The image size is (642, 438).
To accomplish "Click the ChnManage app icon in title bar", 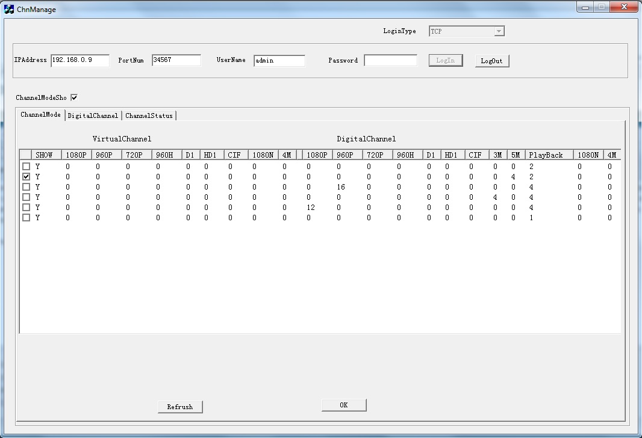I will point(9,9).
